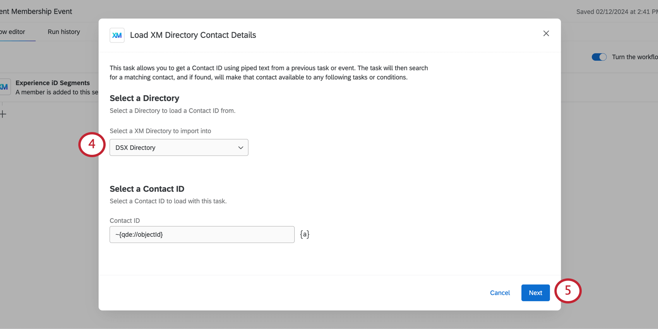
Task: Click the Load XM Directory Contact Details heading
Action: (193, 35)
